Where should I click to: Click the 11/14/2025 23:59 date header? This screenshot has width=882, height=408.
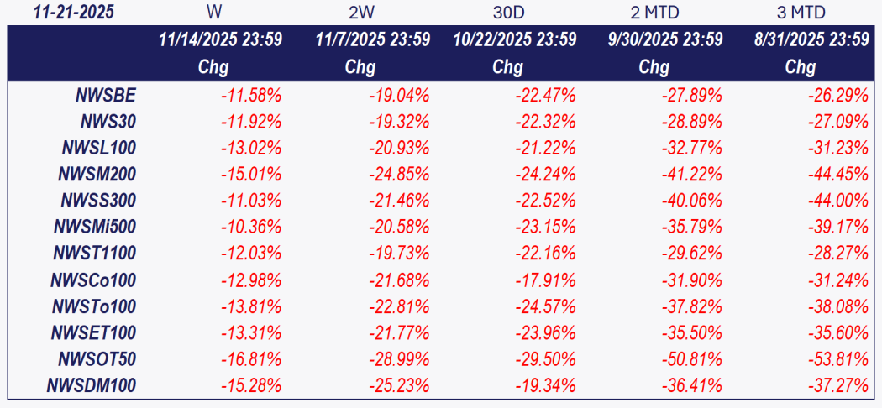click(x=219, y=39)
